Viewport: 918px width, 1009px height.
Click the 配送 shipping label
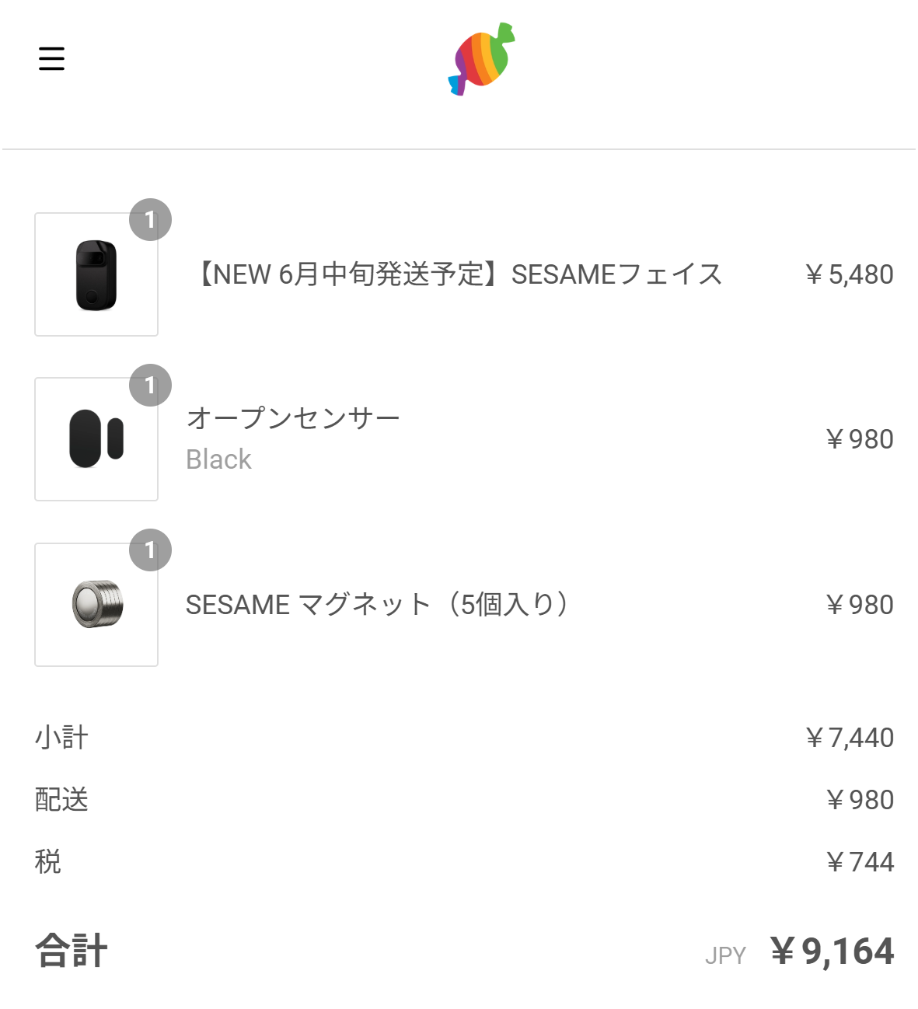61,800
